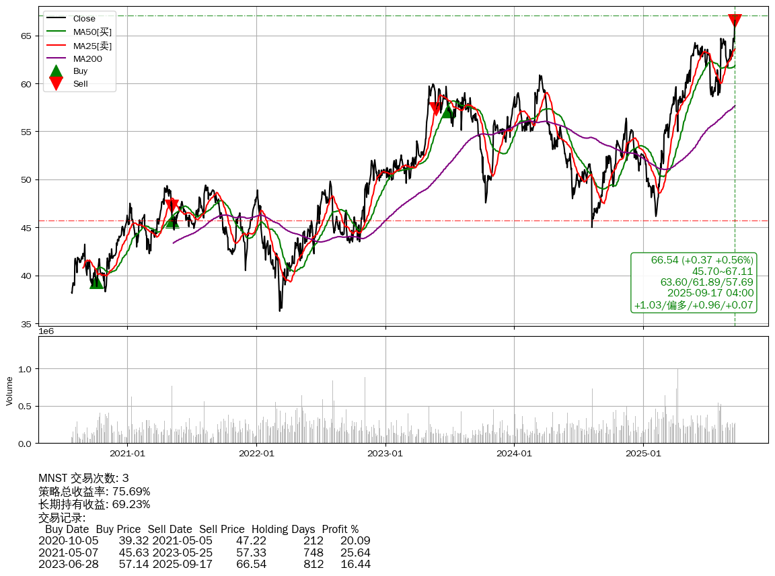Viewport: 775px width, 576px height.
Task: Click the Profit % column header
Action: tap(340, 529)
